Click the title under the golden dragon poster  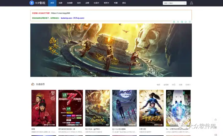[x=93, y=129]
